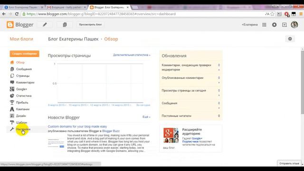Image resolution: width=304 pixels, height=171 pixels.
Task: Click 'Просмотры страницы за сегодня' row
Action: click(x=191, y=93)
